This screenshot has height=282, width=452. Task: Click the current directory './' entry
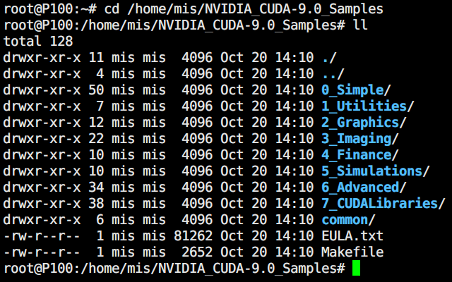click(x=329, y=58)
